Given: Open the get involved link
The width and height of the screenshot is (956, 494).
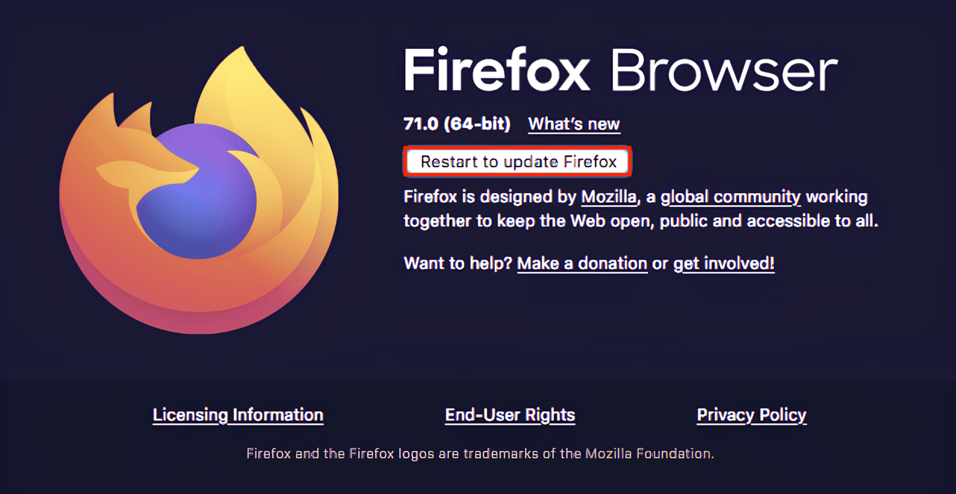Looking at the screenshot, I should point(723,264).
